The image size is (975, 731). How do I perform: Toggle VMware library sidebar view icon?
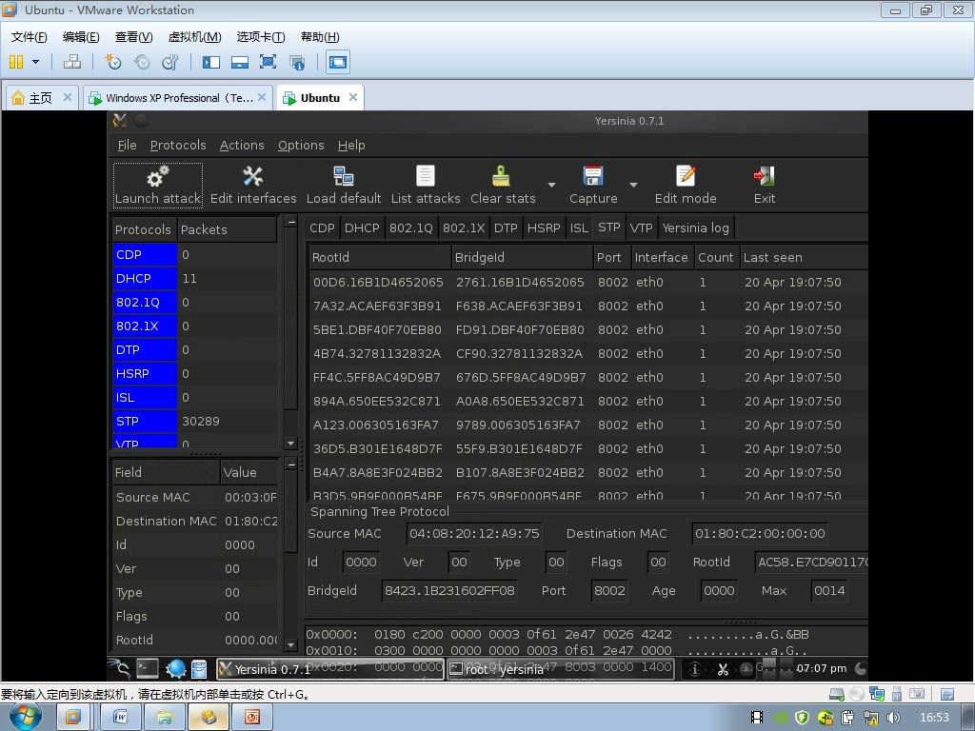coord(211,62)
